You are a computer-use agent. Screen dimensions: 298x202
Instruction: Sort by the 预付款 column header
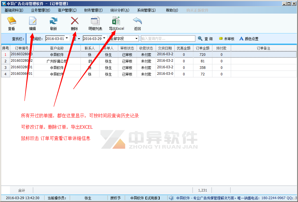point(221,48)
